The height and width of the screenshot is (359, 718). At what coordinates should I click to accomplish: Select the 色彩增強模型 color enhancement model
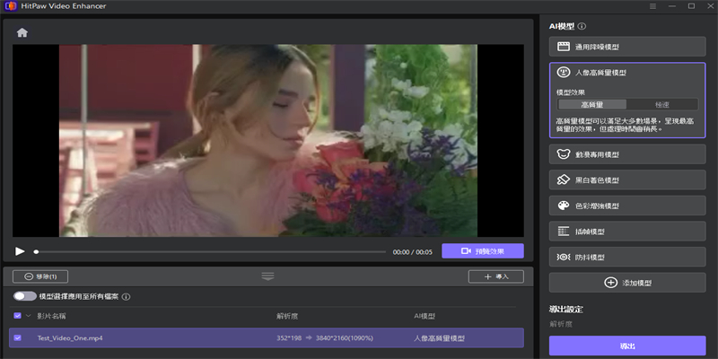627,206
